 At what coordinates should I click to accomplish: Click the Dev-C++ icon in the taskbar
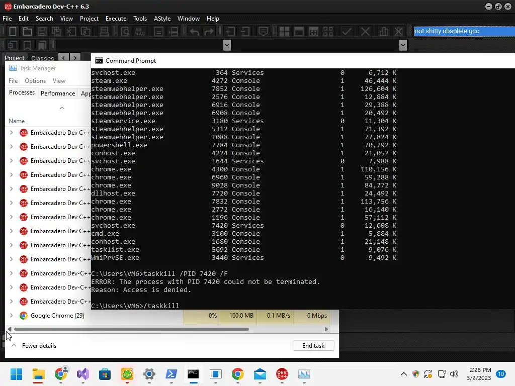tap(282, 374)
